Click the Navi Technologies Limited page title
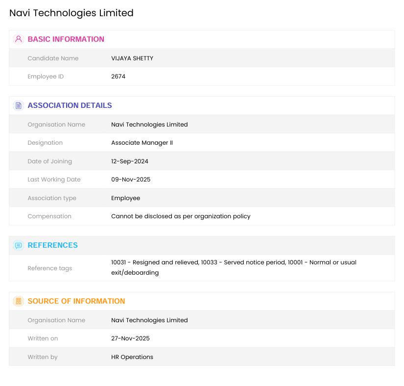Viewport: 404px width, 386px height. [x=71, y=13]
